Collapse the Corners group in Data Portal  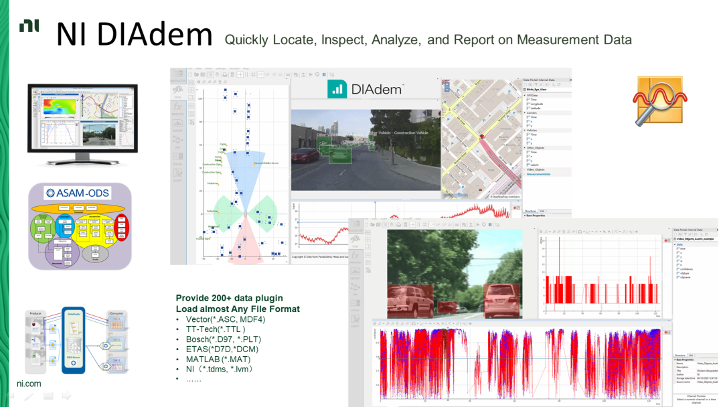pyautogui.click(x=525, y=113)
